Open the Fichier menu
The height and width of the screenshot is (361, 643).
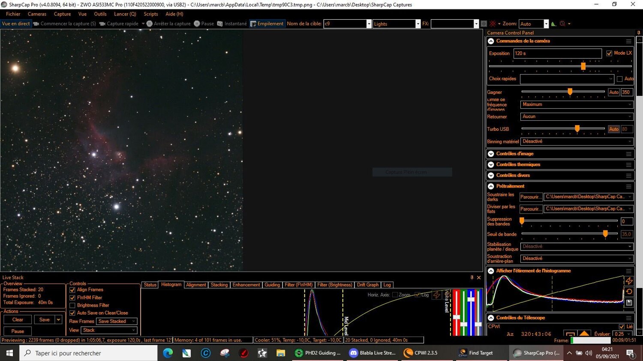point(13,14)
